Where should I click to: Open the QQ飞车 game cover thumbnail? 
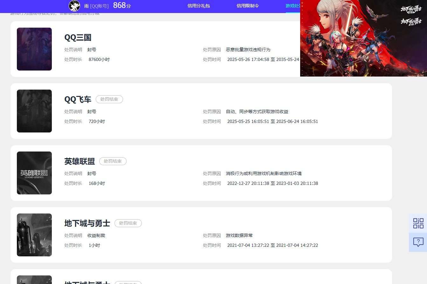click(34, 111)
